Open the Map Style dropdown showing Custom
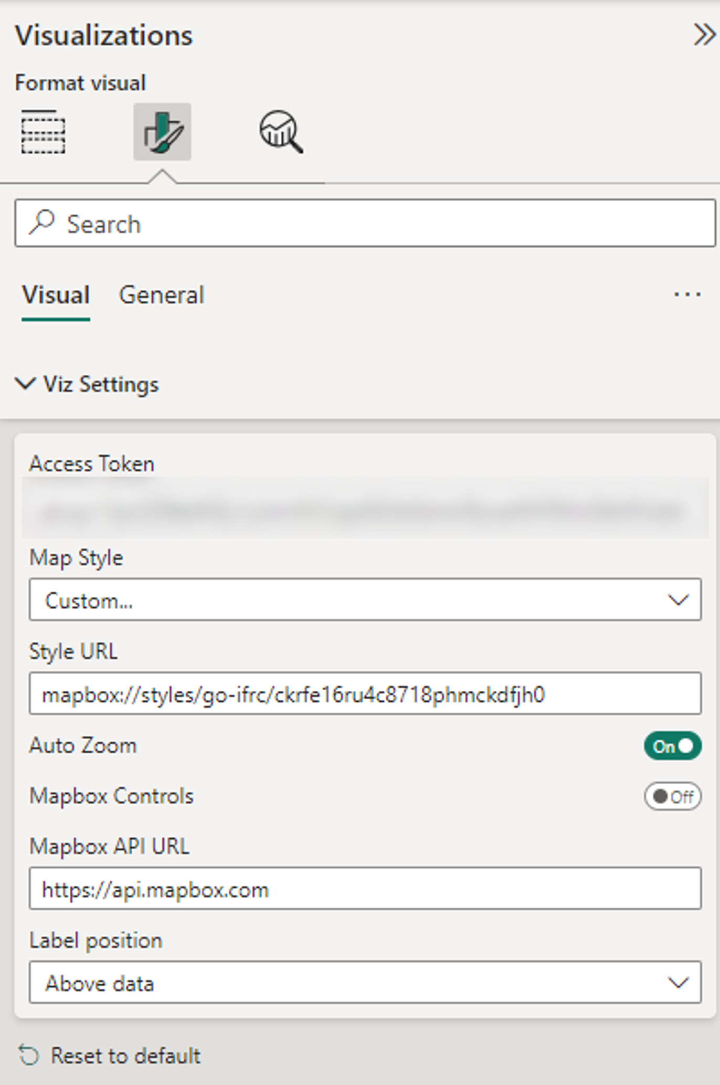720x1085 pixels. 365,600
